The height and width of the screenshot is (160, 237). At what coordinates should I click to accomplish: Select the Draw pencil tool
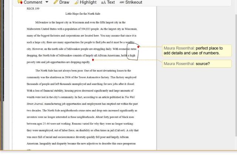click(61, 2)
